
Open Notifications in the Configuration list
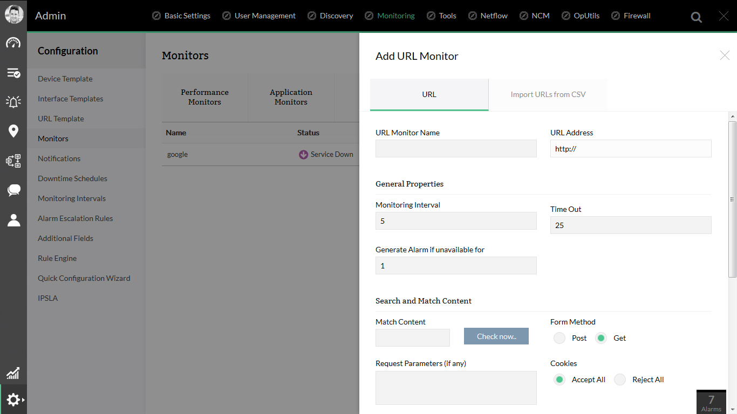click(59, 158)
